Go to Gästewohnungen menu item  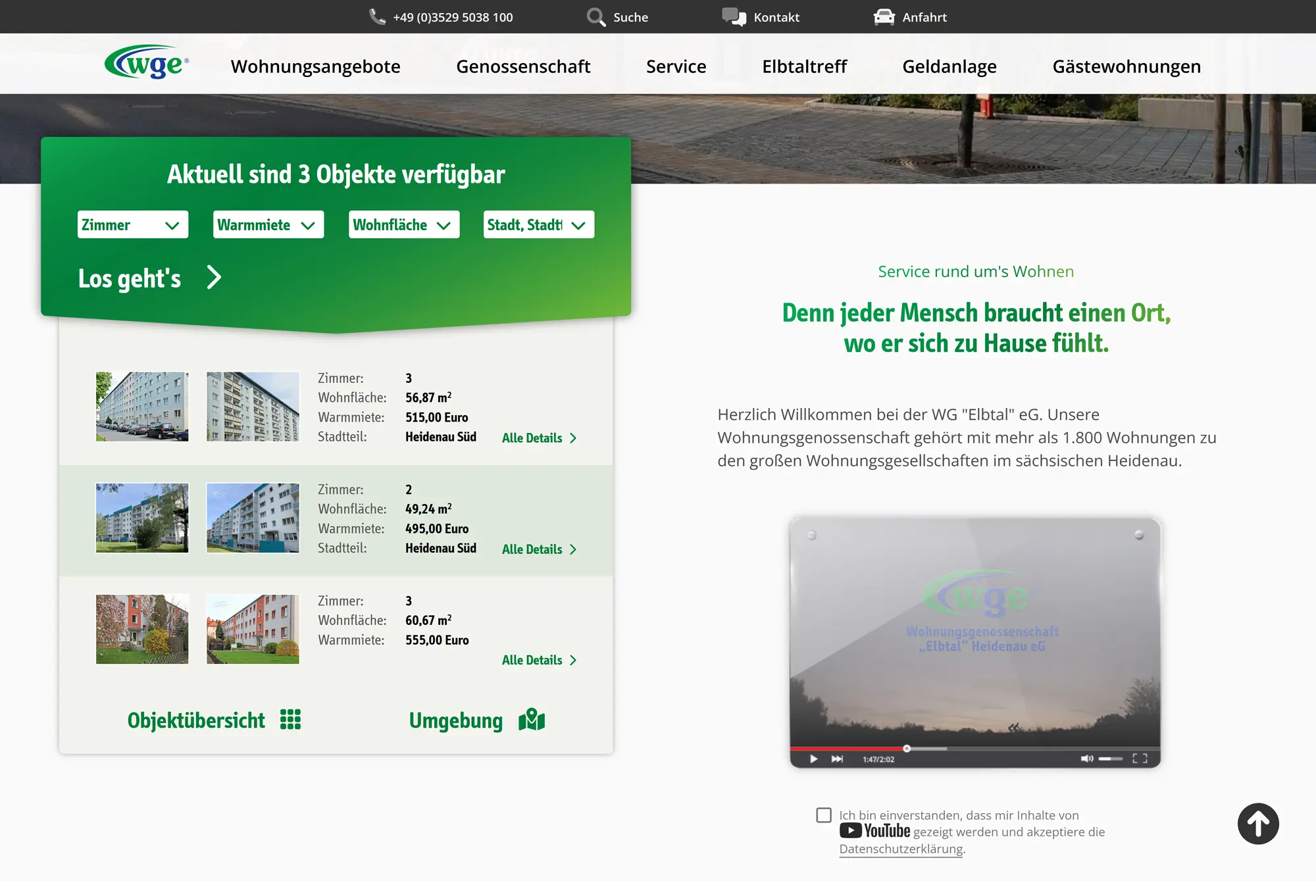1126,66
